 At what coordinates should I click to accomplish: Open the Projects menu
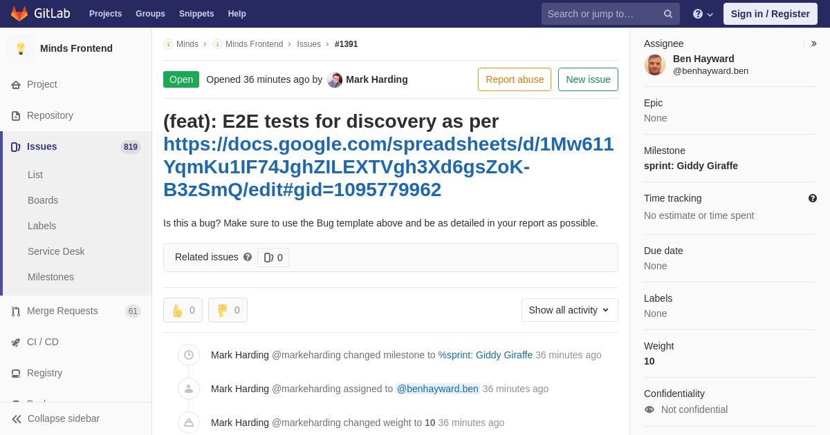(x=105, y=14)
